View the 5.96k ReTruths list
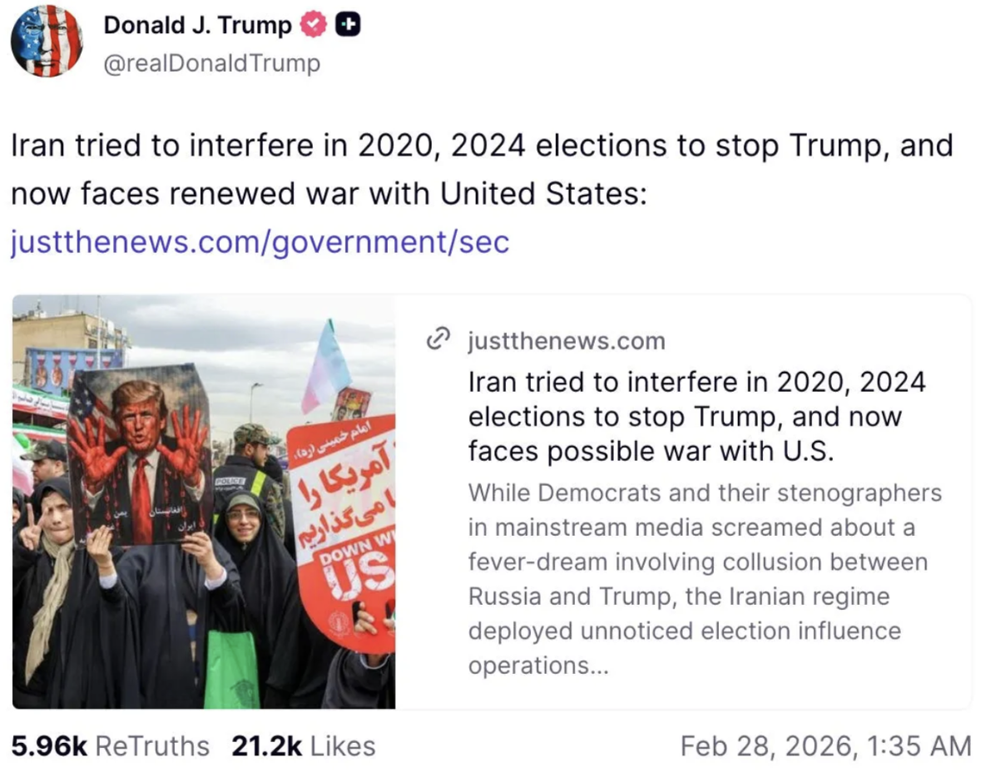Viewport: 985px width, 777px height. (111, 745)
